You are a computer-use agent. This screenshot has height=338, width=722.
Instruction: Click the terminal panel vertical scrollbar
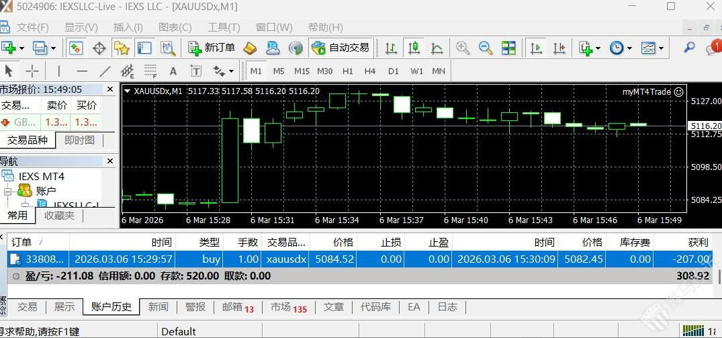[719, 276]
